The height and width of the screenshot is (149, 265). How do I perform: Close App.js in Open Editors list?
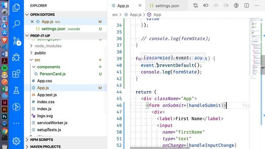(x=32, y=22)
